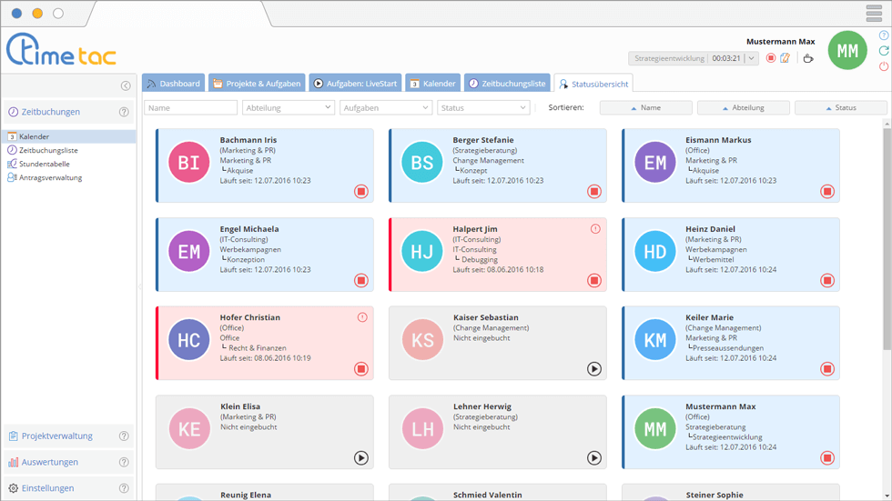Switch to the Dashboard tab
The width and height of the screenshot is (892, 501).
[173, 84]
